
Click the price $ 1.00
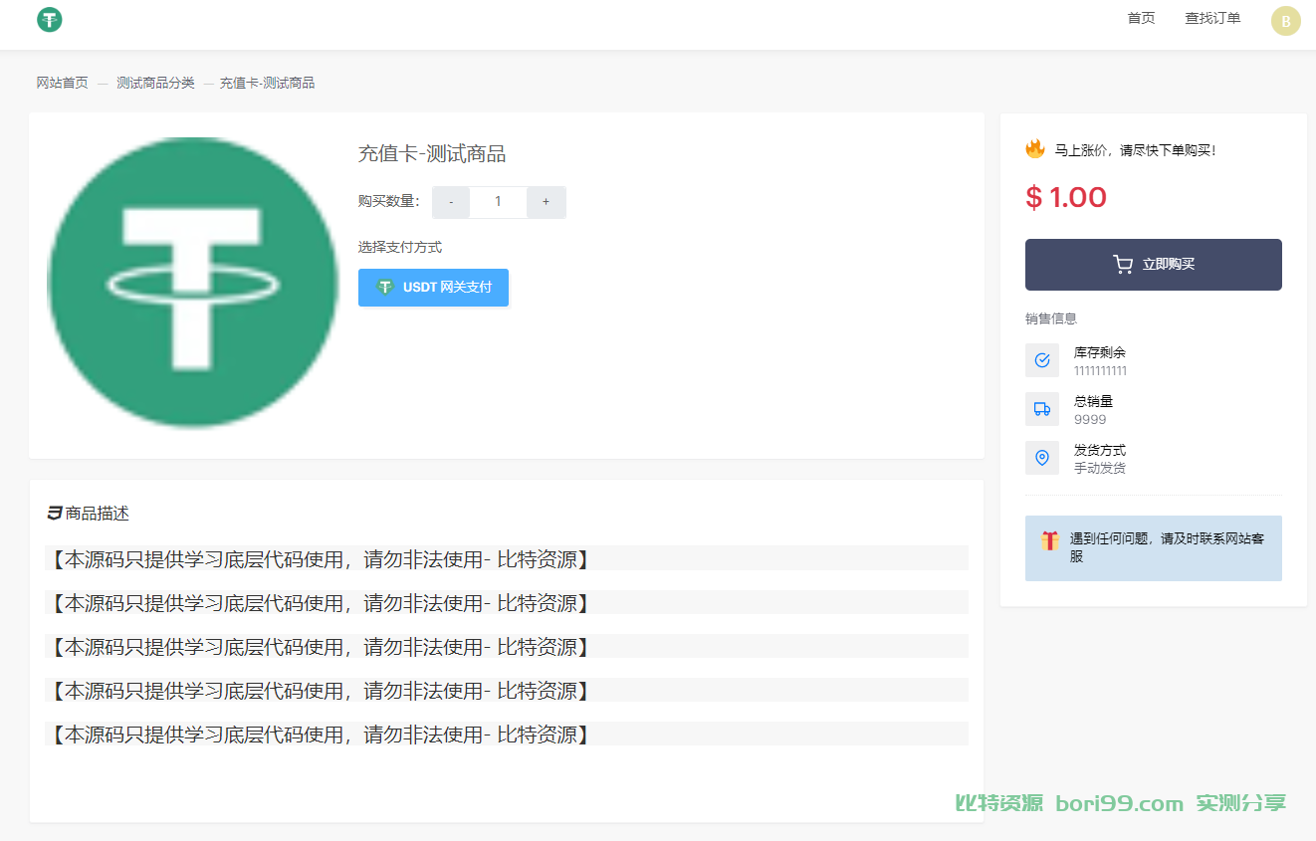pos(1066,197)
